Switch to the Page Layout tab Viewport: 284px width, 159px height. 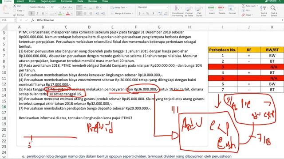48,1
